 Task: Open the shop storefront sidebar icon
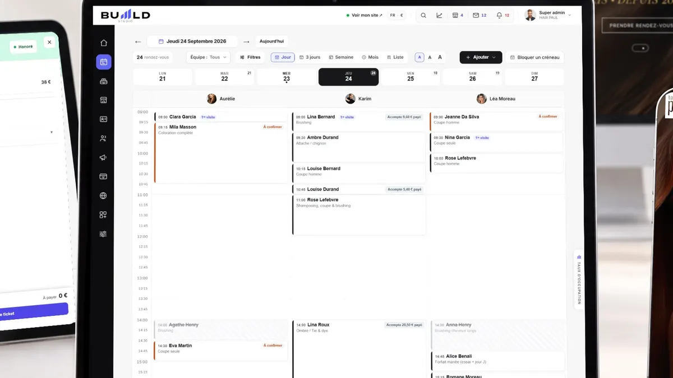click(103, 100)
